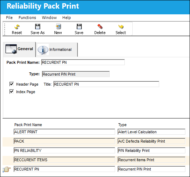Open the Help menu

(67, 18)
